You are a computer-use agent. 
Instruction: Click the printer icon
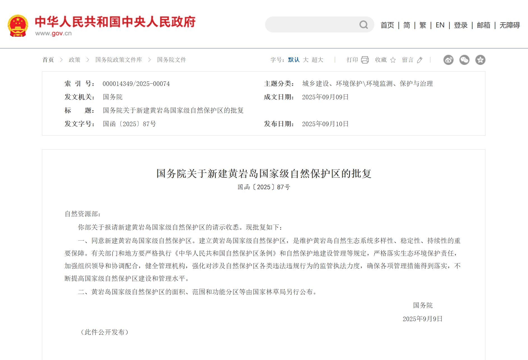click(365, 60)
